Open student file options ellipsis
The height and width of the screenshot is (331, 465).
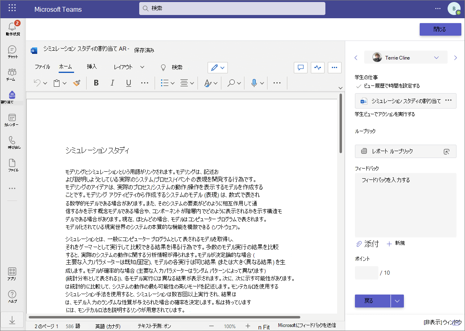click(448, 100)
